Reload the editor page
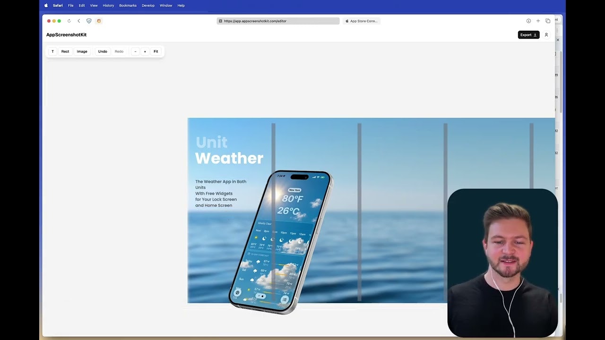The image size is (605, 340). (69, 21)
